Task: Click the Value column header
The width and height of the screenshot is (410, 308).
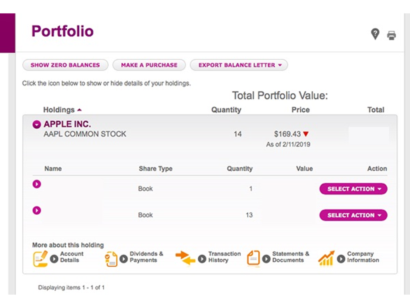Action: tap(304, 169)
